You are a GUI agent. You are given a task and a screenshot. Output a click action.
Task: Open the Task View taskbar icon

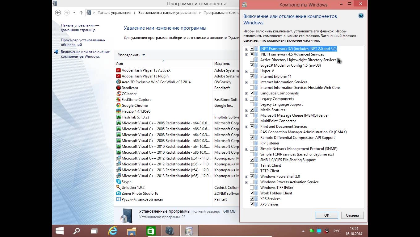pos(94,231)
